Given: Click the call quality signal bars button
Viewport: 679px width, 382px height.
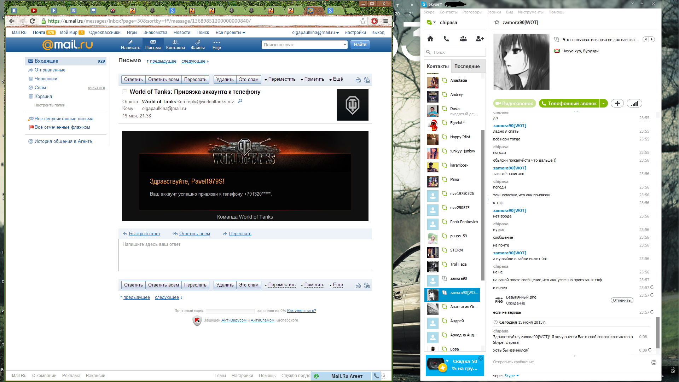Looking at the screenshot, I should coord(634,103).
